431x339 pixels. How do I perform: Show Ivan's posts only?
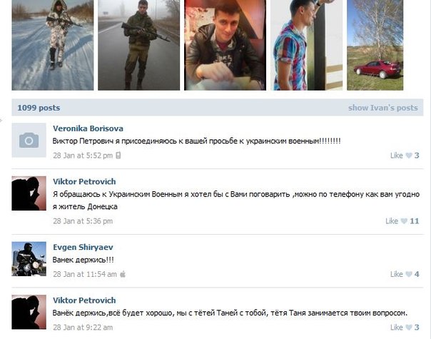pyautogui.click(x=383, y=108)
